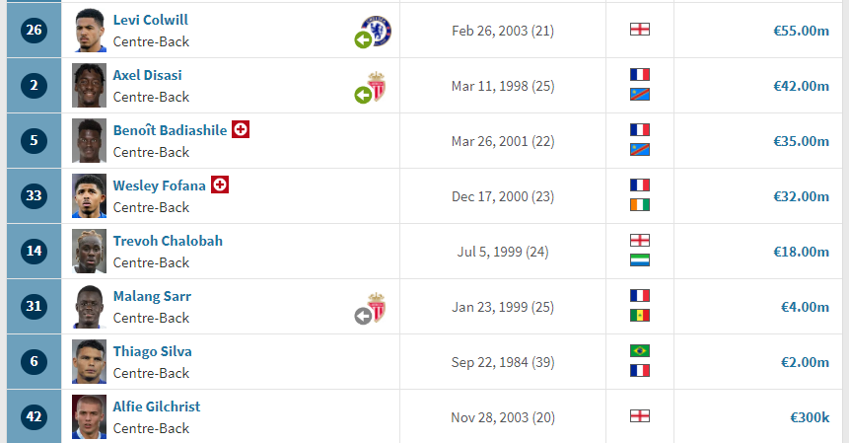The image size is (849, 443).
Task: Click the injury cross icon next to Wesley Fofana
Action: point(219,185)
